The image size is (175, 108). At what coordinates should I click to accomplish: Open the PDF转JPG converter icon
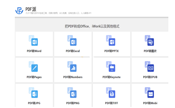34,93
